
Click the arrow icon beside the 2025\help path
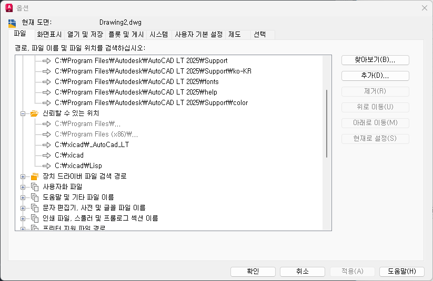(x=47, y=92)
